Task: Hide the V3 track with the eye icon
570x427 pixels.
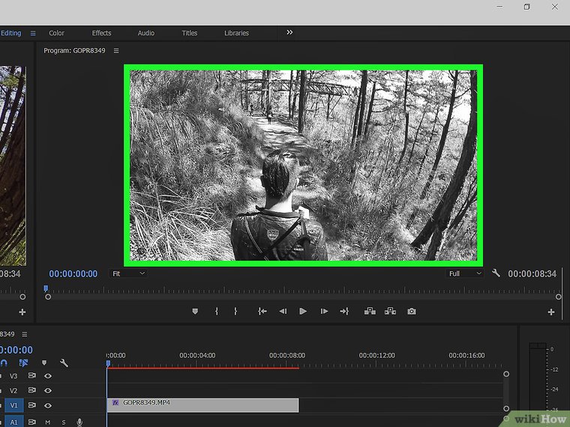Action: click(48, 376)
